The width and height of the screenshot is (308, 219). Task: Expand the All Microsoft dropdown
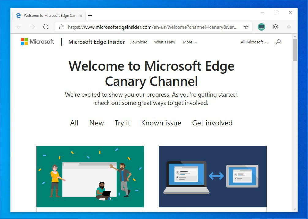[254, 42]
